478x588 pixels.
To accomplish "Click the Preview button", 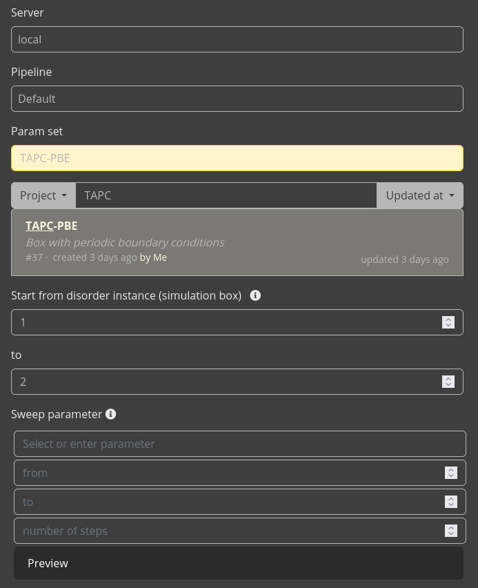I will [x=238, y=563].
